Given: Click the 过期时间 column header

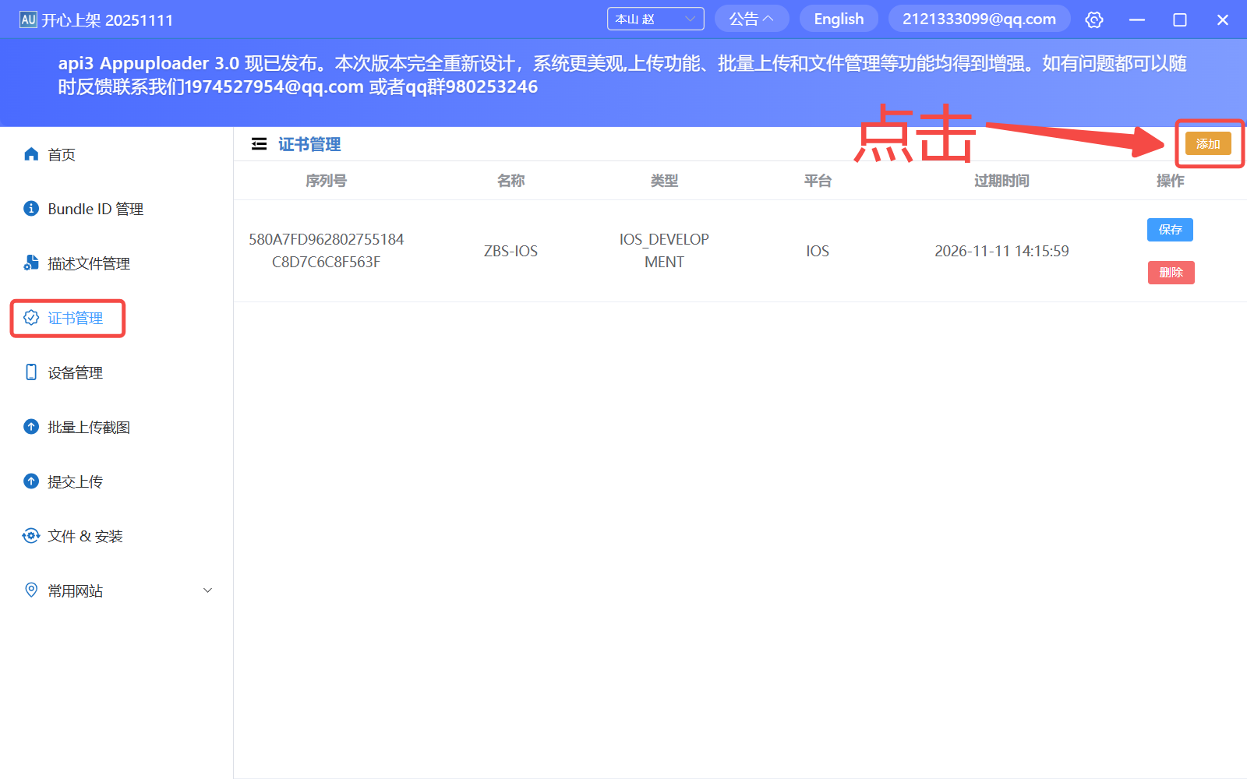Looking at the screenshot, I should coord(1001,180).
